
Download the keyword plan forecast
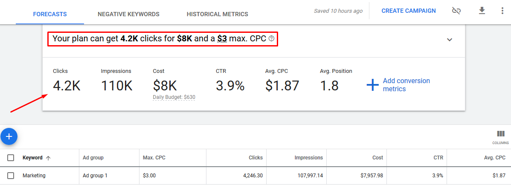482,11
